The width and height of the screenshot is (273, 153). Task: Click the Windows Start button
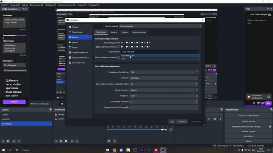tap(3, 150)
